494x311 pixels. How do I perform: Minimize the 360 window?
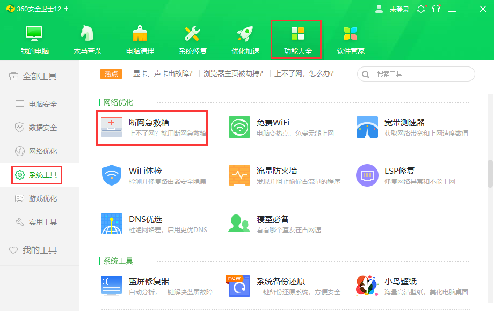coord(468,9)
